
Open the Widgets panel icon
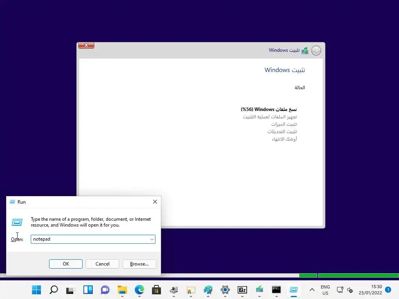pos(88,290)
